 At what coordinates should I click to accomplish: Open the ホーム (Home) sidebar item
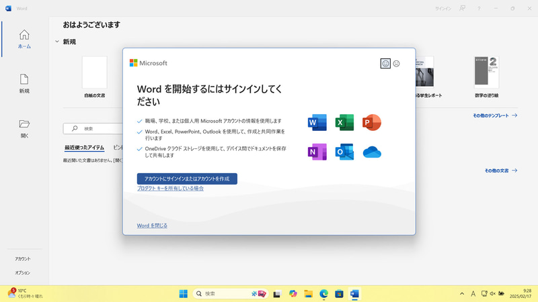(24, 39)
